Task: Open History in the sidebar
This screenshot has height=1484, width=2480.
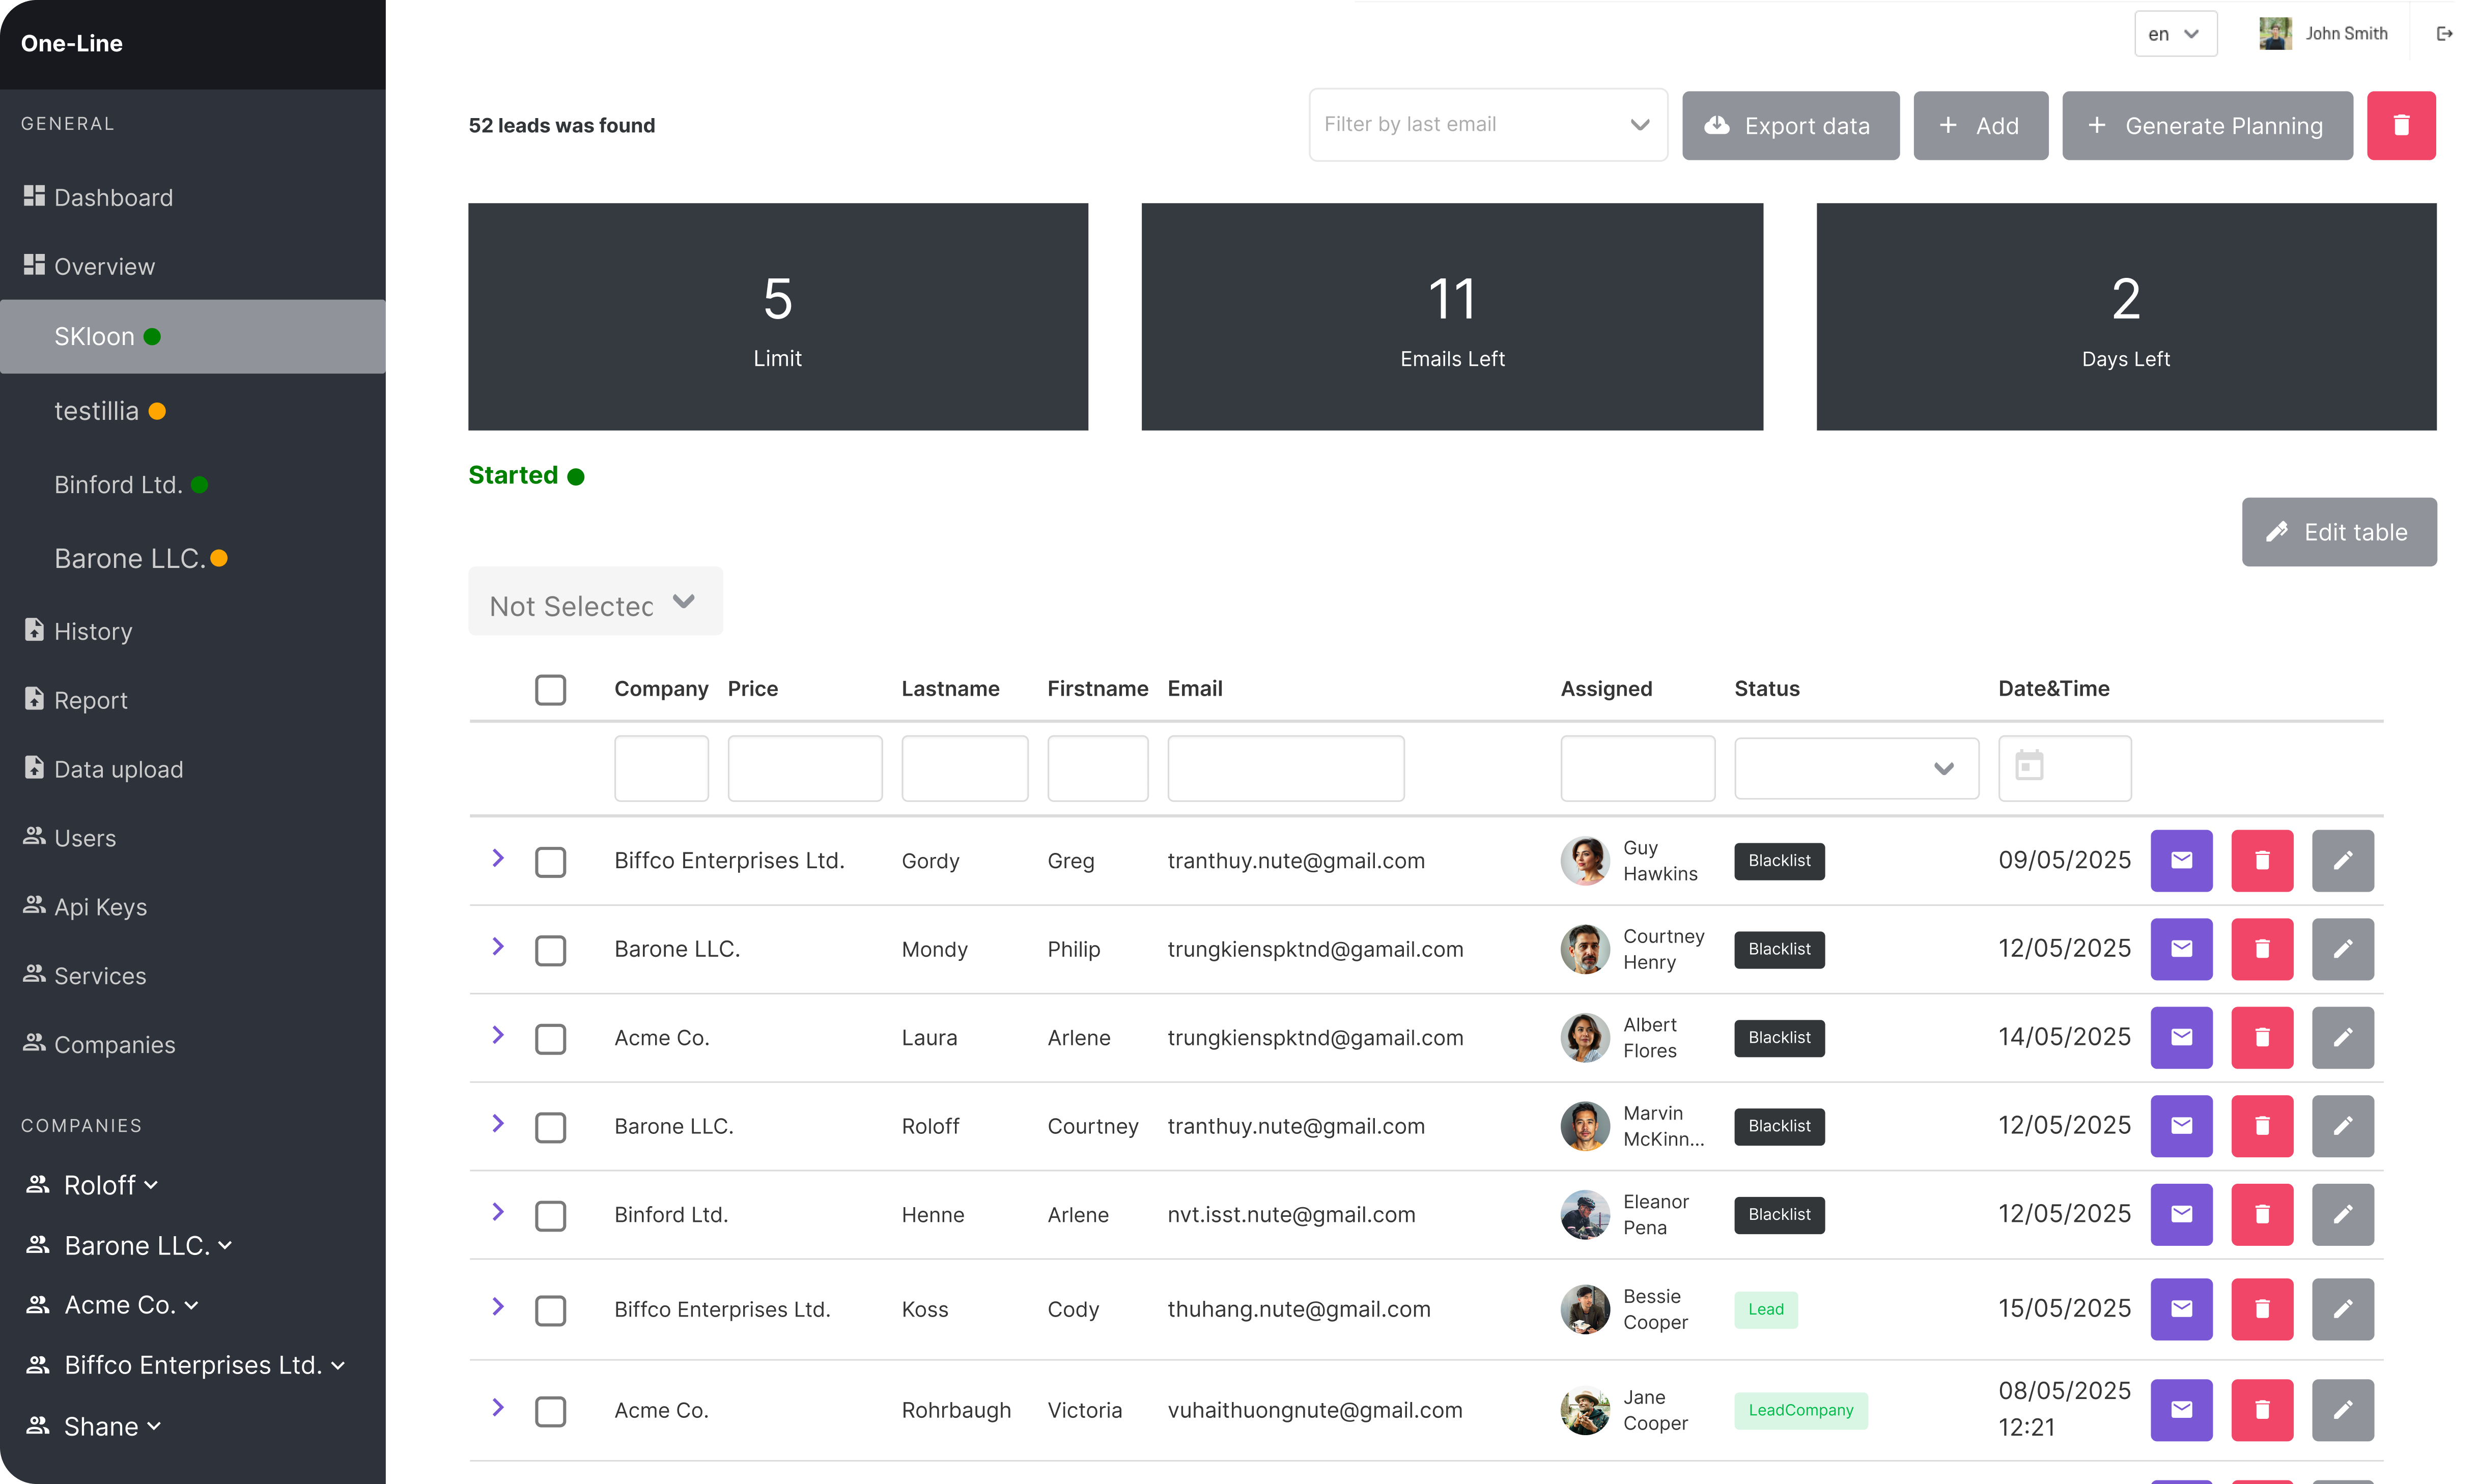Action: click(x=93, y=631)
